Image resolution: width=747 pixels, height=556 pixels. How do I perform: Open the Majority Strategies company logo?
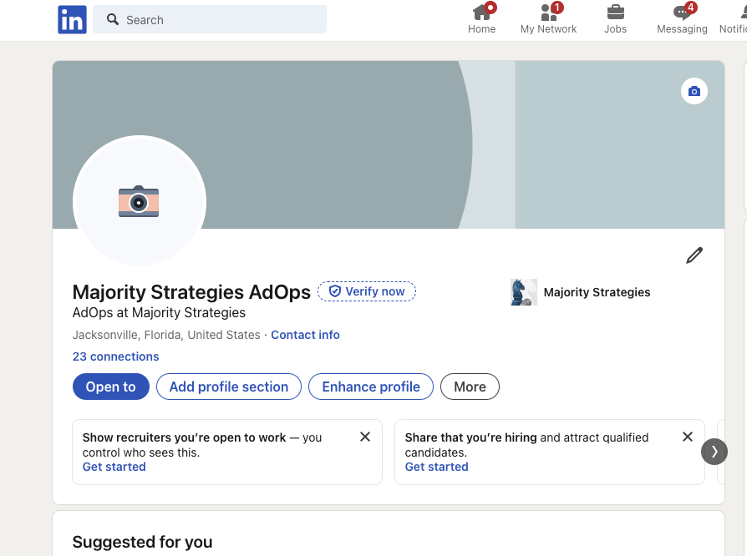[524, 292]
